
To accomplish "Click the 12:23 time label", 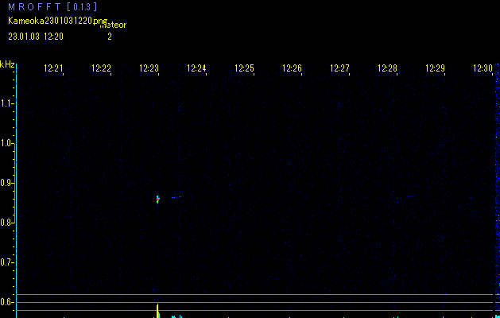I will click(x=149, y=68).
